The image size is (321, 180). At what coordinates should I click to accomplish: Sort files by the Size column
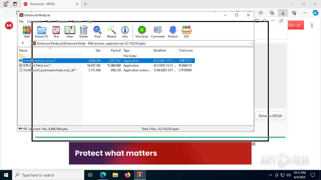(x=92, y=50)
